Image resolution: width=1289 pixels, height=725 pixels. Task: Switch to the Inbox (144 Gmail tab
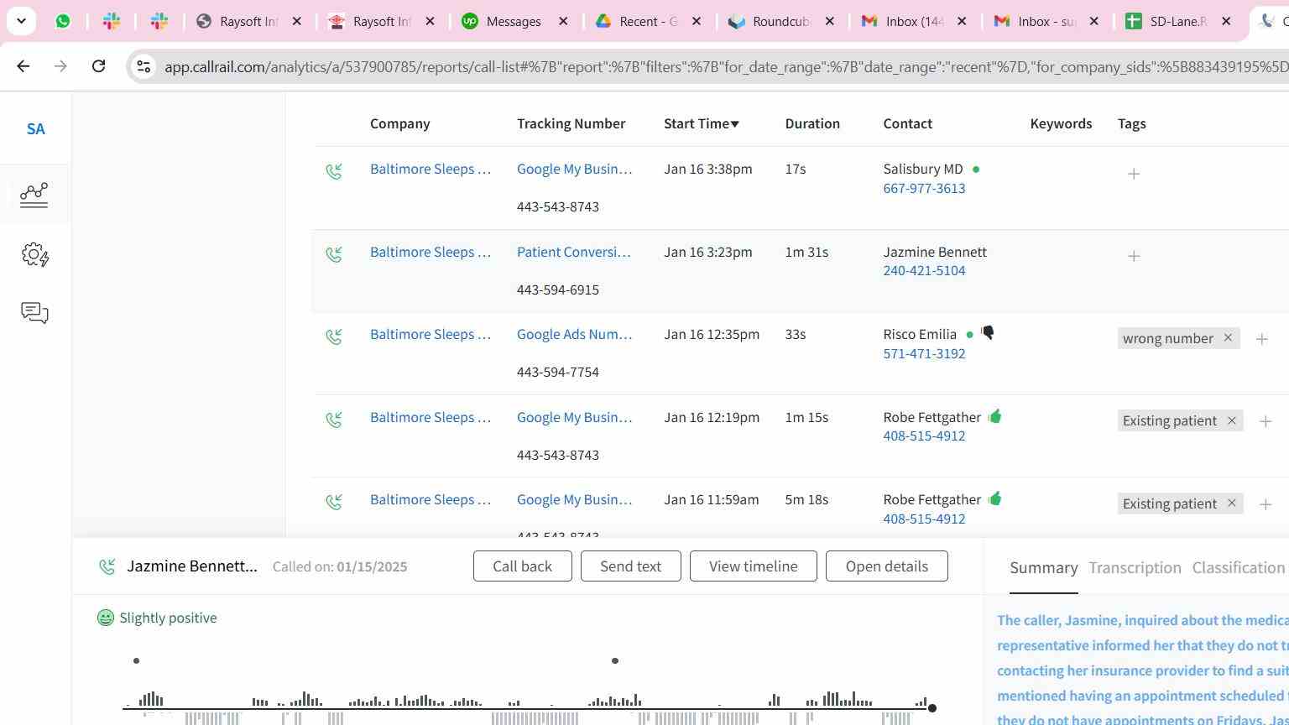914,21
